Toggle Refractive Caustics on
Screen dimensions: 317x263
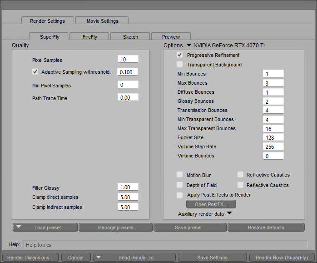[240, 175]
